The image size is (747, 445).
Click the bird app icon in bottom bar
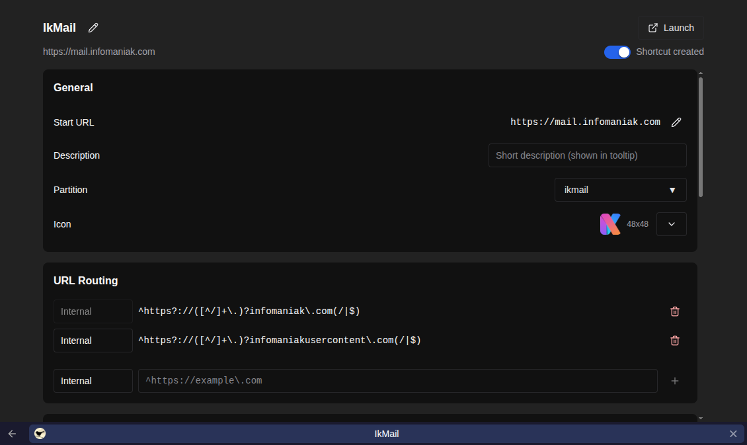point(40,434)
